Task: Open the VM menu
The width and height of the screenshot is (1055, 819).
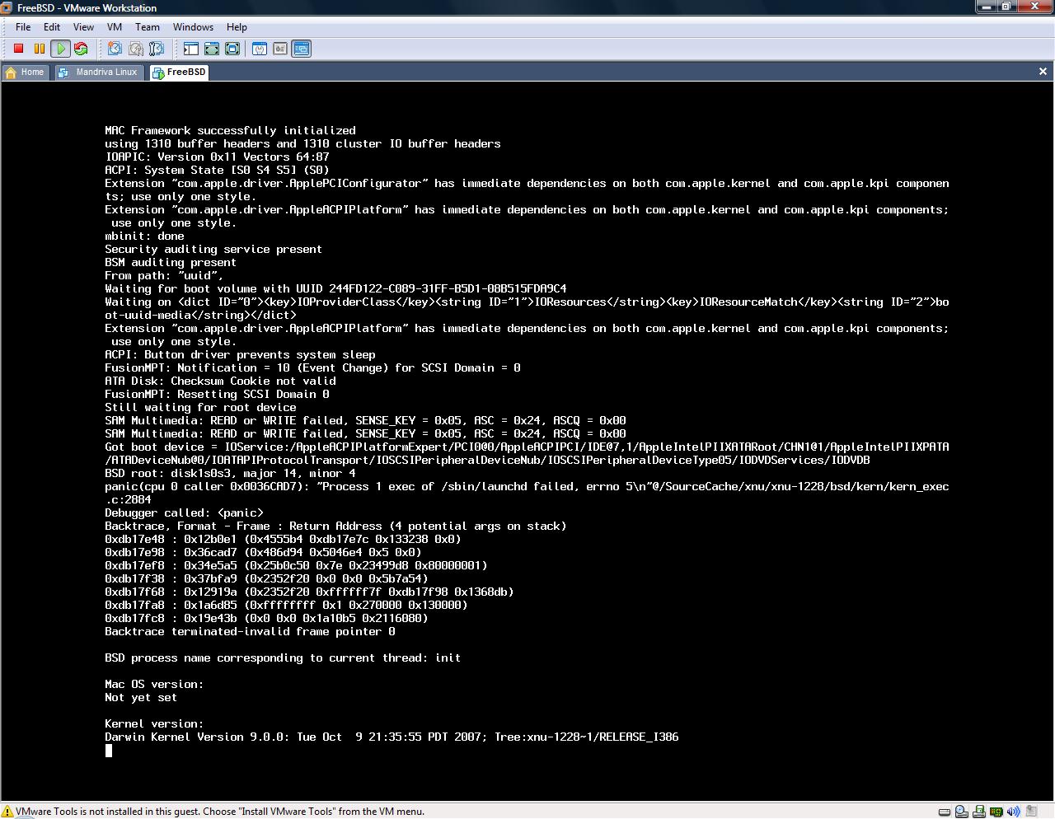Action: (x=115, y=27)
